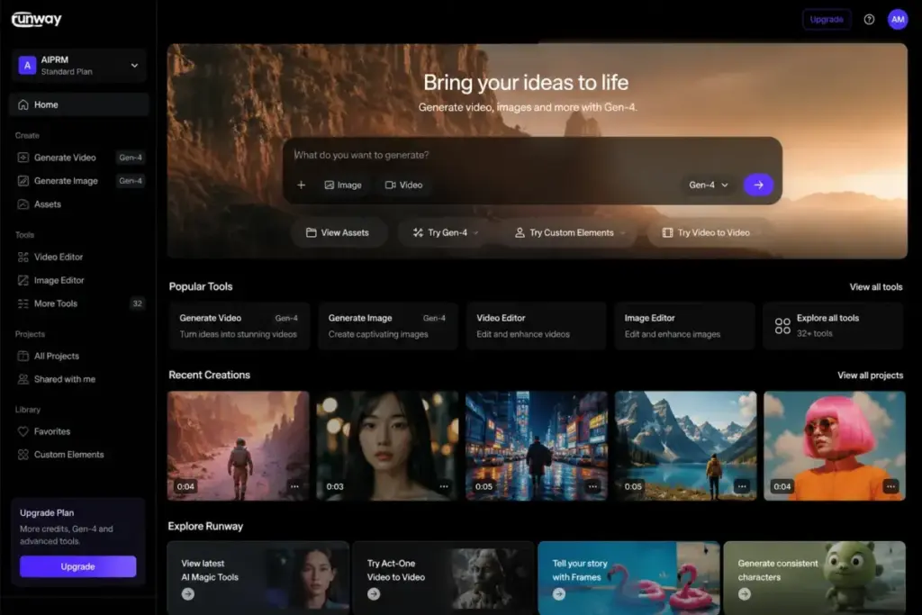The height and width of the screenshot is (615, 922).
Task: Click the Favorites heart icon
Action: tap(23, 431)
